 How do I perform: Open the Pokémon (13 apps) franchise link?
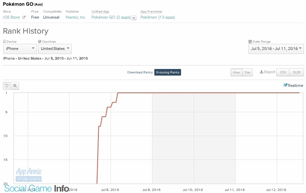(x=158, y=17)
